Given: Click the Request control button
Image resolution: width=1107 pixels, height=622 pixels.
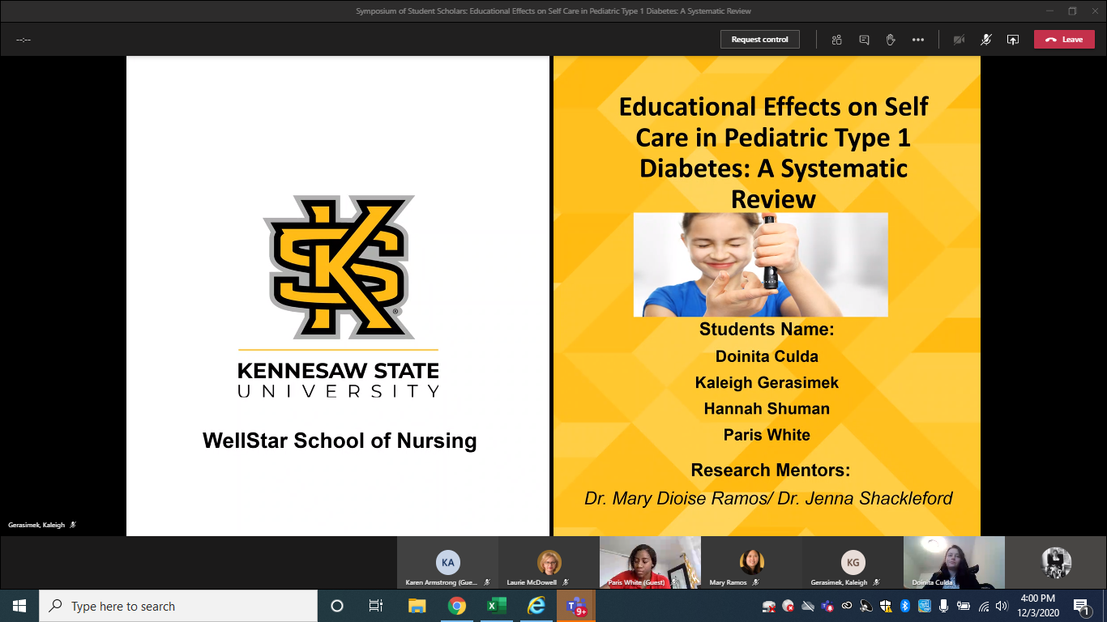Looking at the screenshot, I should point(759,40).
